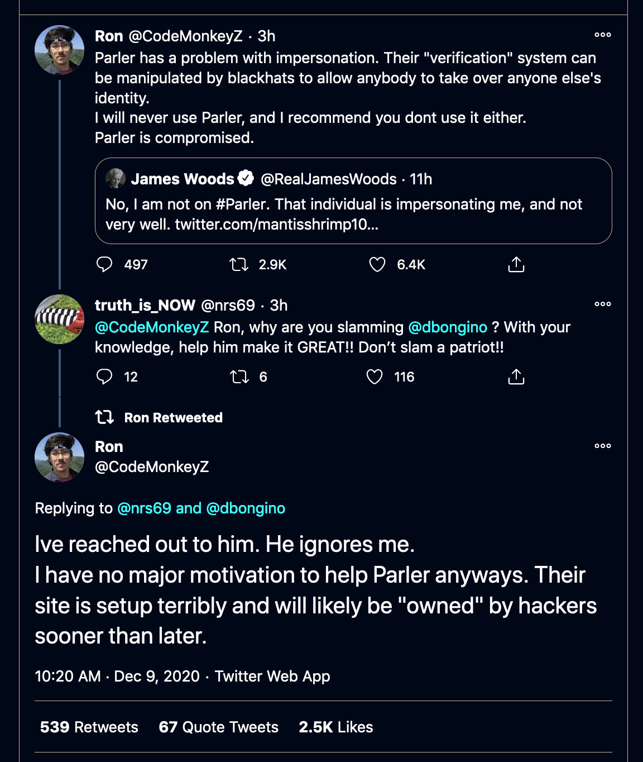View the 539 Retweets list
This screenshot has height=762, width=643.
(89, 727)
